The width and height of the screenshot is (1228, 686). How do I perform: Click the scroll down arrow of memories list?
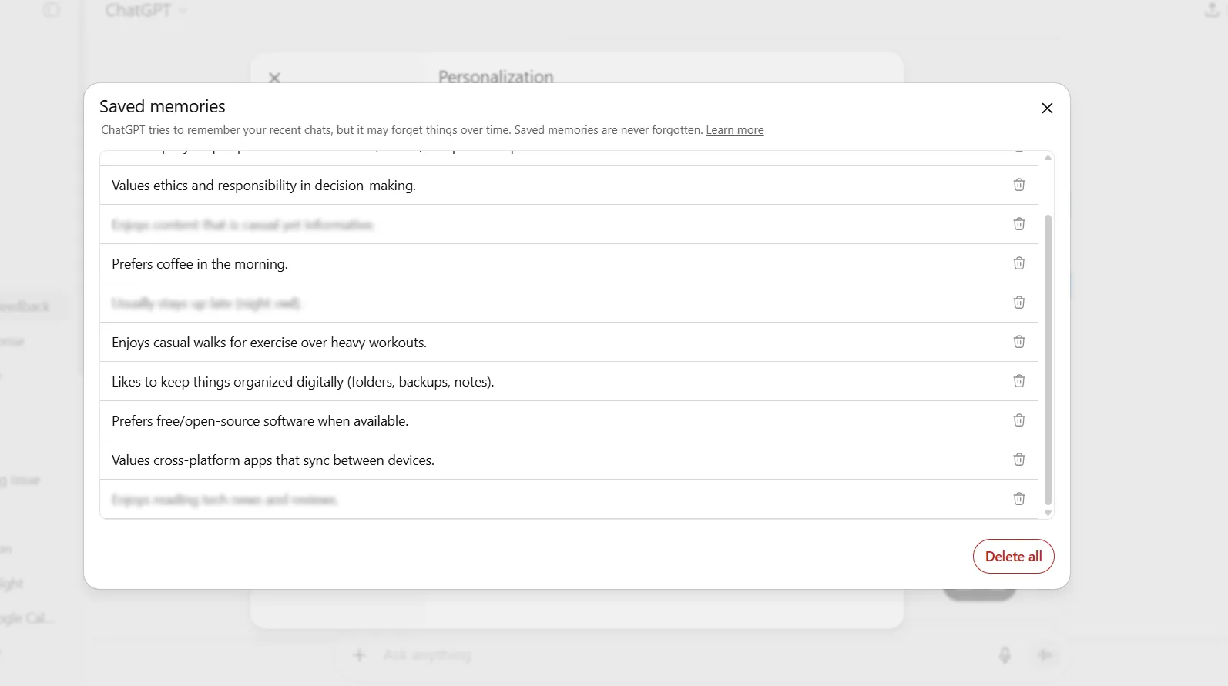point(1048,513)
